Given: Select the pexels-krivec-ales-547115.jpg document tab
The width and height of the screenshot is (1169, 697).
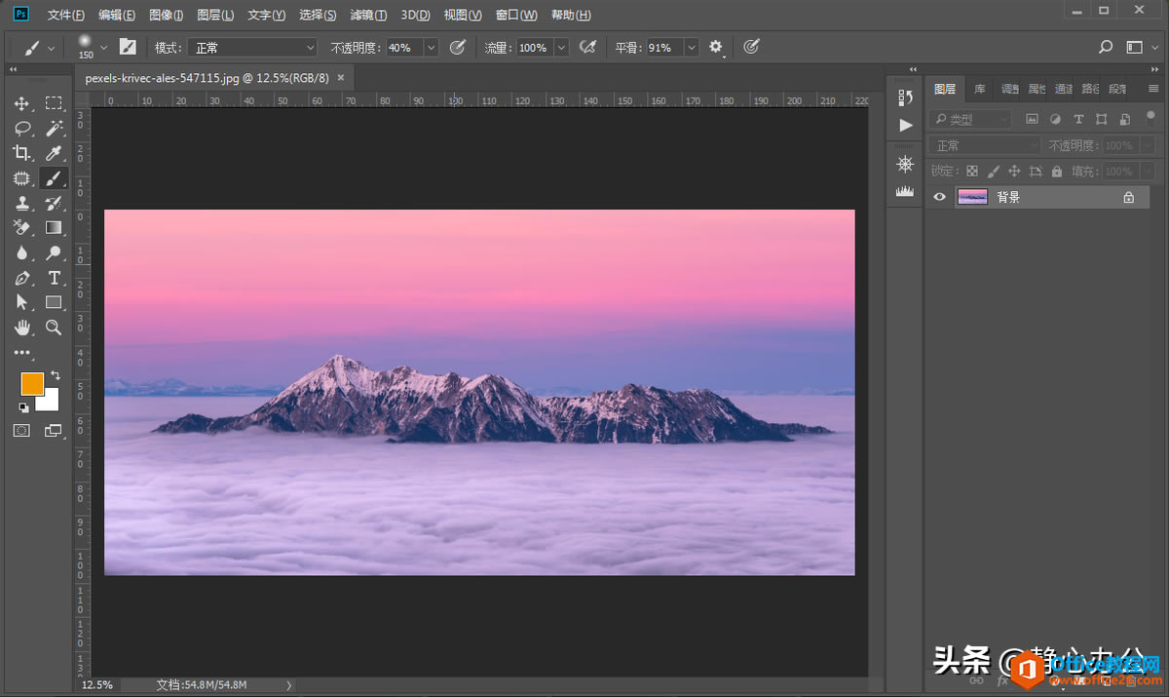Looking at the screenshot, I should [207, 78].
